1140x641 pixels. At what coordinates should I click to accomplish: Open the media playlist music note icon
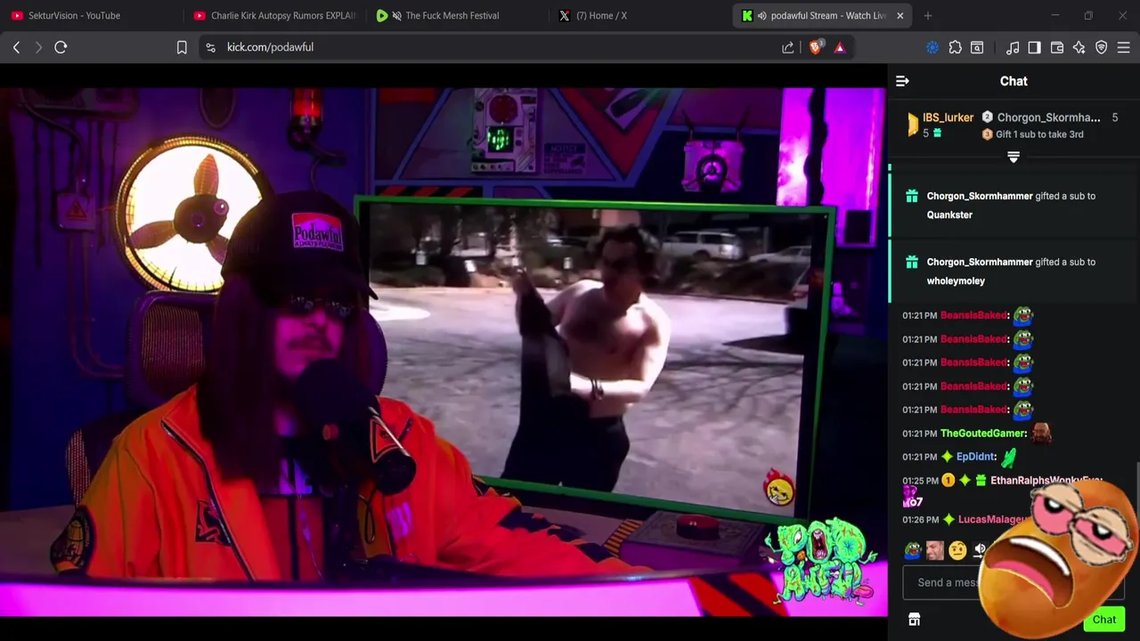click(x=1013, y=48)
